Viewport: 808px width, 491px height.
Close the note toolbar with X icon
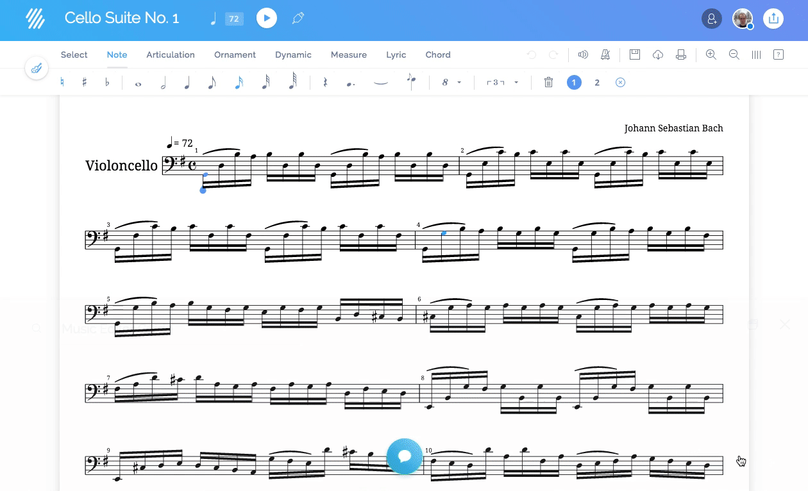(620, 83)
